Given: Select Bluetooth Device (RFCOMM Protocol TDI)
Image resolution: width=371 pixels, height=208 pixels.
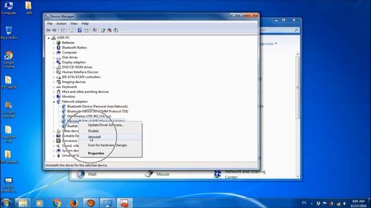Looking at the screenshot, I should (97, 112).
